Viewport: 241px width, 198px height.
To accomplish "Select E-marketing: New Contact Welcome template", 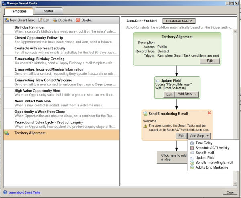I will tap(61, 82).
